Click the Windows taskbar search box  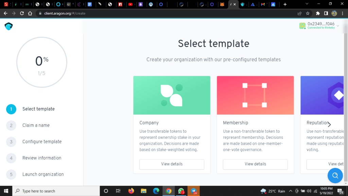point(56,191)
